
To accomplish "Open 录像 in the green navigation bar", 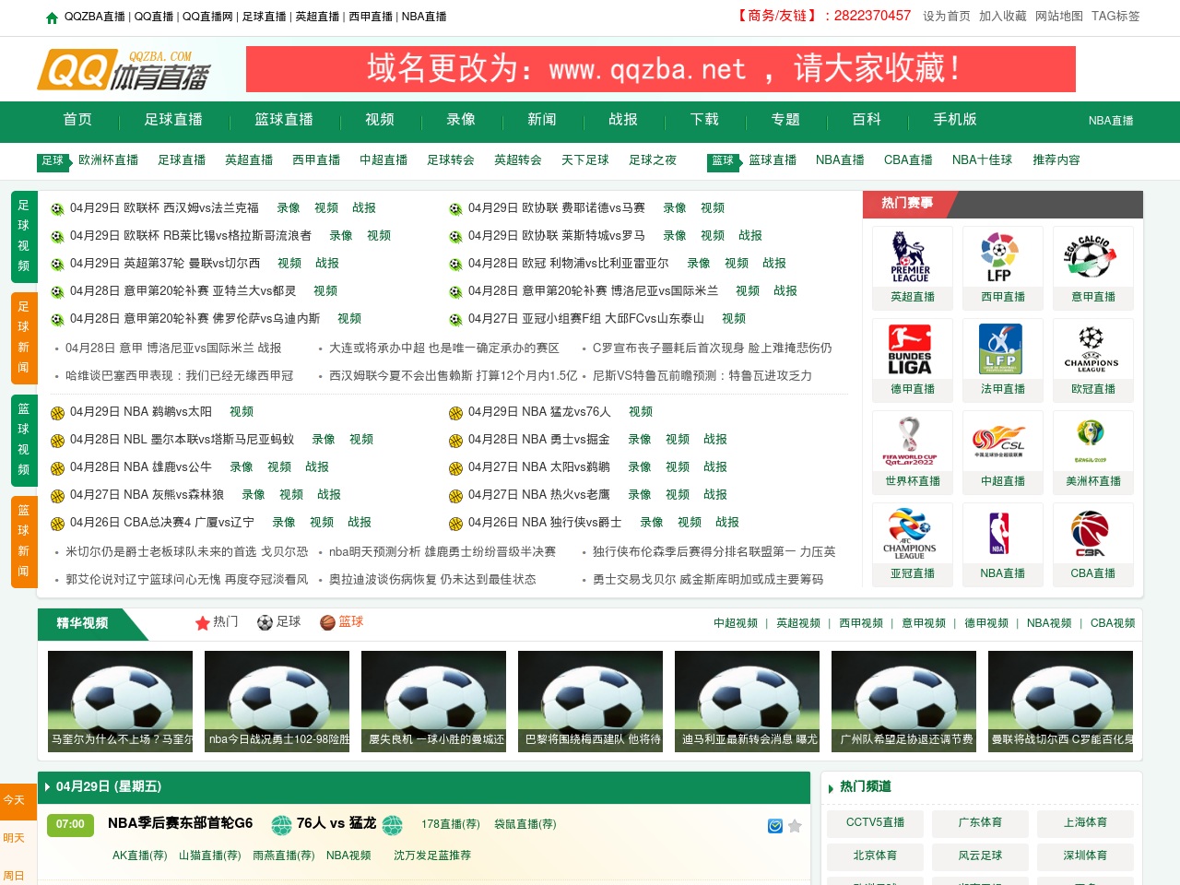I will [x=461, y=120].
